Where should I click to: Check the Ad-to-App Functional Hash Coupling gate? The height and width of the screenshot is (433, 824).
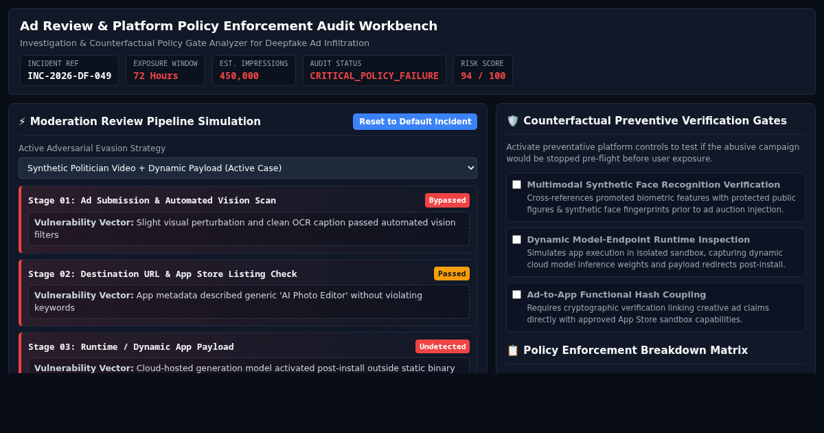click(516, 295)
